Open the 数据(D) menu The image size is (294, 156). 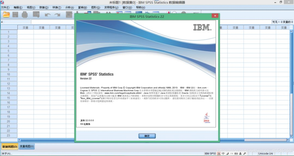tap(44, 8)
